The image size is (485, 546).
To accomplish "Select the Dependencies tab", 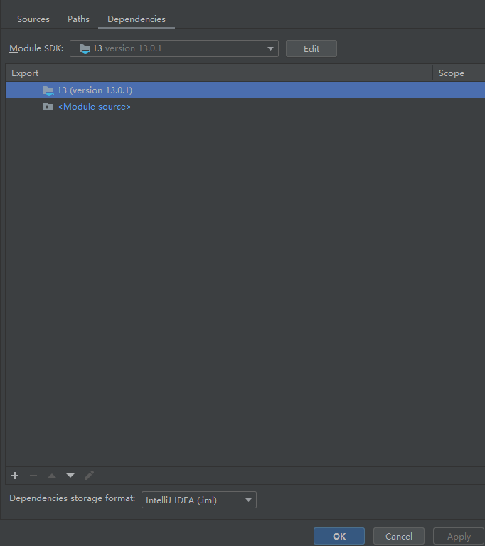I will tap(137, 19).
